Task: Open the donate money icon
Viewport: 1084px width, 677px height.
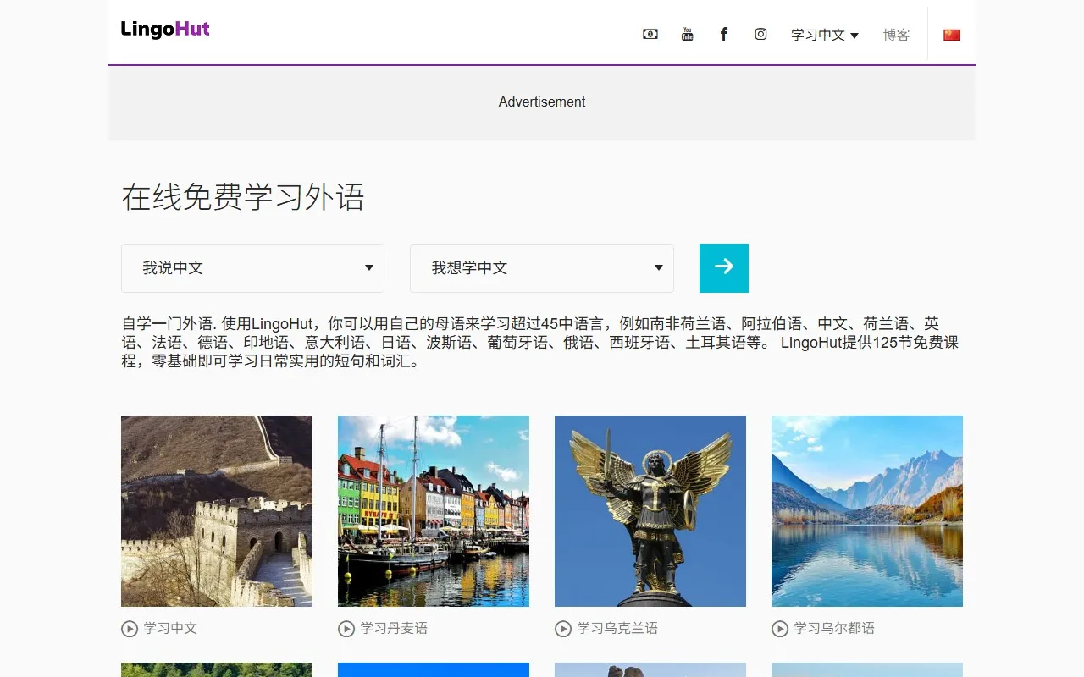Action: 650,35
